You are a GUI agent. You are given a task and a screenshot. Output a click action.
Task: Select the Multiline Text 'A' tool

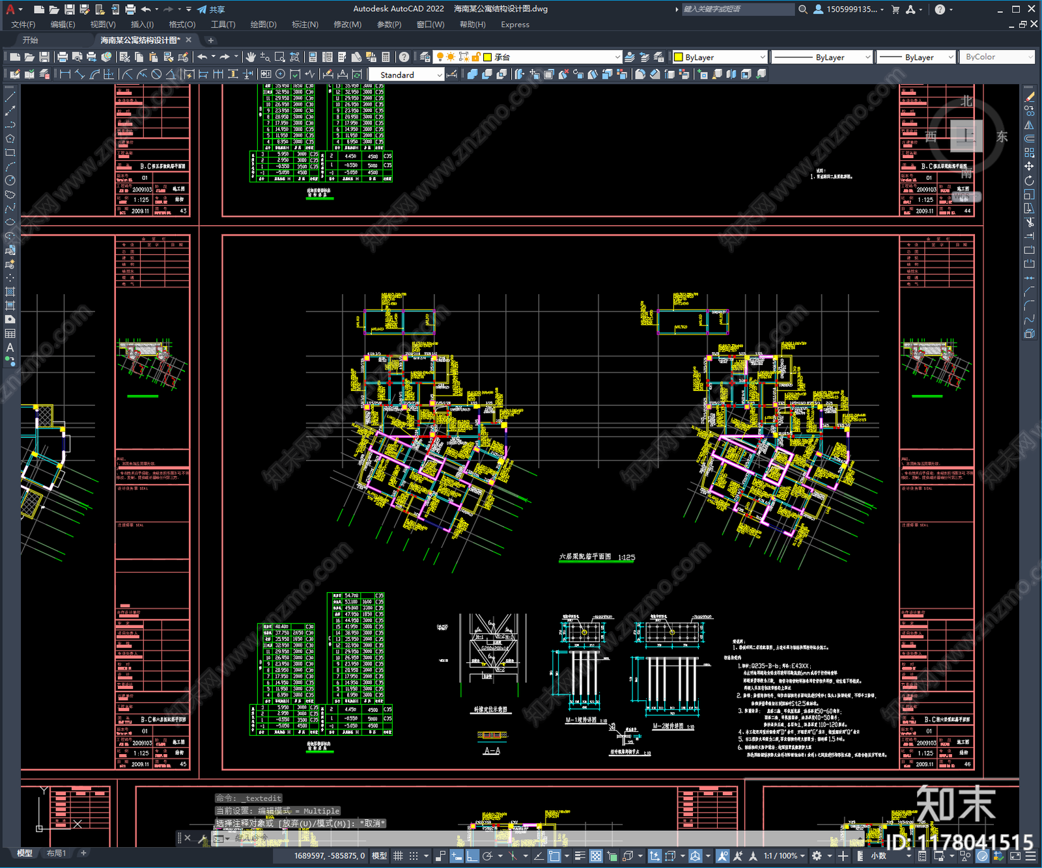pyautogui.click(x=10, y=347)
